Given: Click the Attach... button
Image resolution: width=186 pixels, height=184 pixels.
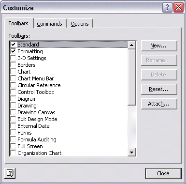Looking at the screenshot, I should pos(159,104).
